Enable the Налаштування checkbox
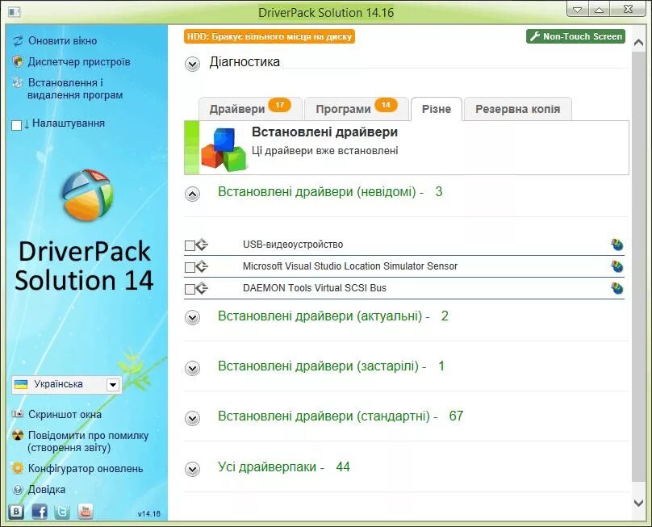652x527 pixels. (16, 125)
